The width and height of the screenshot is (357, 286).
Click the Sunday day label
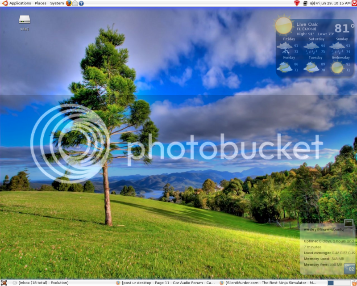pos(342,39)
